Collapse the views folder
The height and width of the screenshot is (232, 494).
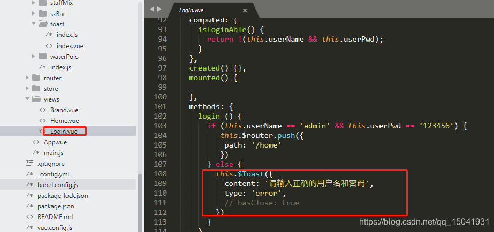[27, 99]
